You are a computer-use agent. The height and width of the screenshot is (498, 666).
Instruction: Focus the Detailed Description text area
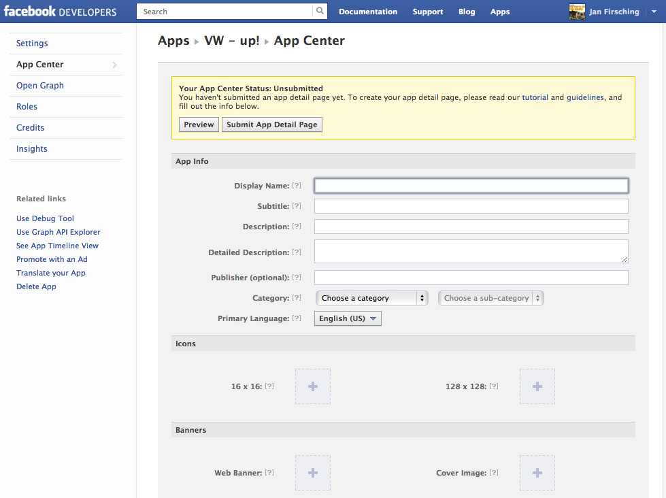[x=471, y=252]
